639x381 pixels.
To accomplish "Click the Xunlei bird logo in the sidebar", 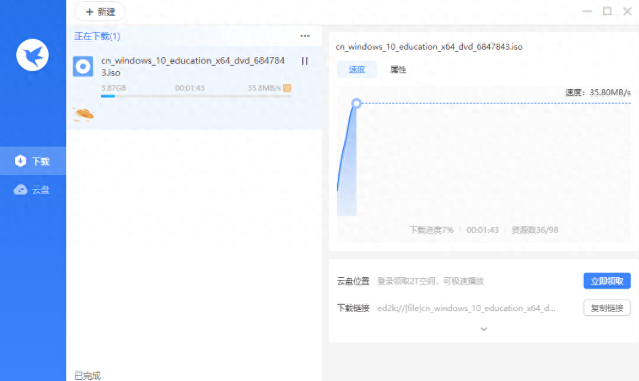I will click(32, 54).
